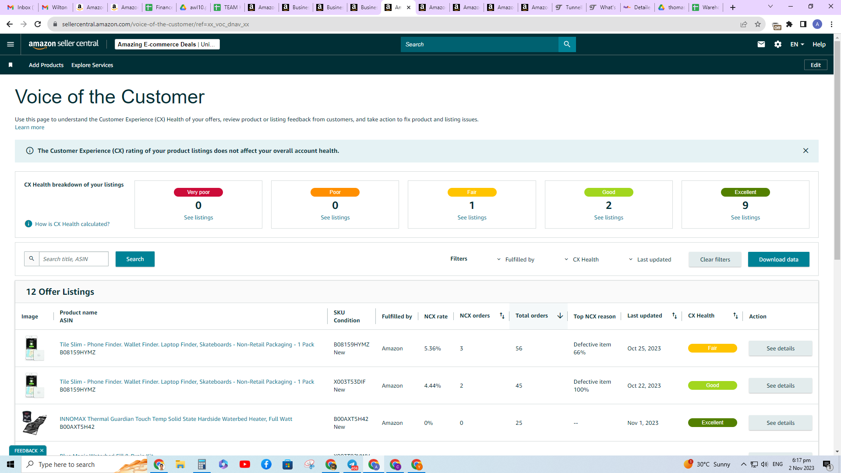Open YouTube from the Windows taskbar
841x473 pixels.
point(245,464)
